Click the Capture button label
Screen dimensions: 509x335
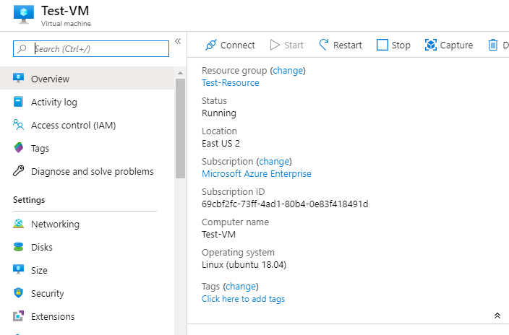(x=456, y=45)
